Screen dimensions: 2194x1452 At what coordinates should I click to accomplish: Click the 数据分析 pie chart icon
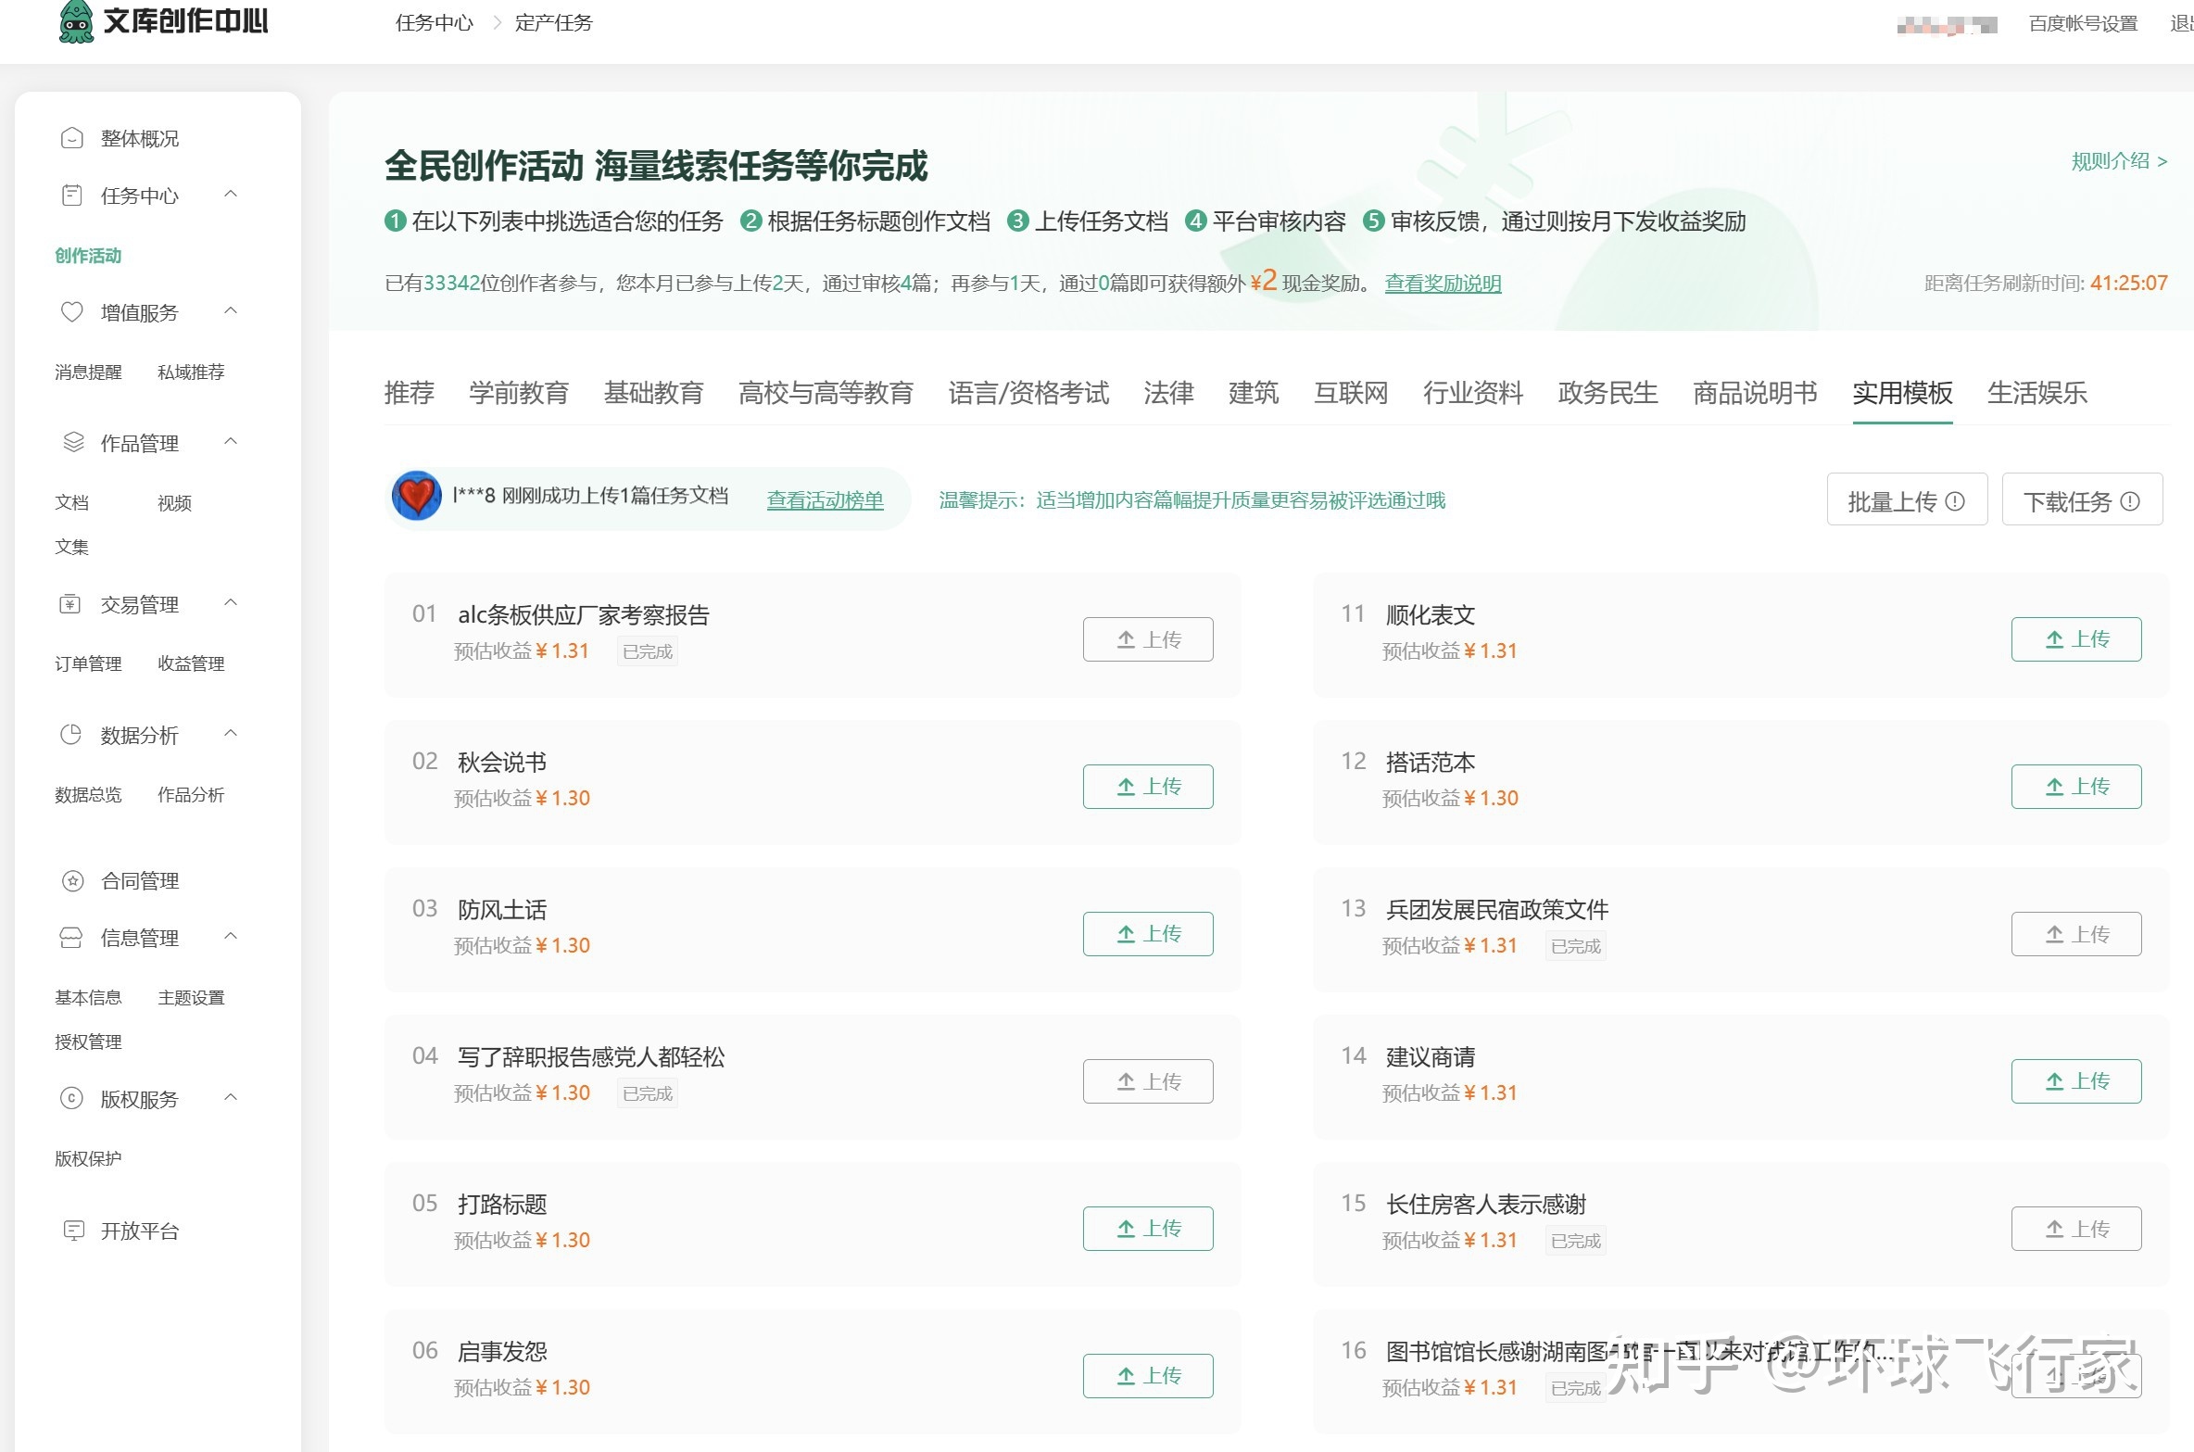pos(71,735)
